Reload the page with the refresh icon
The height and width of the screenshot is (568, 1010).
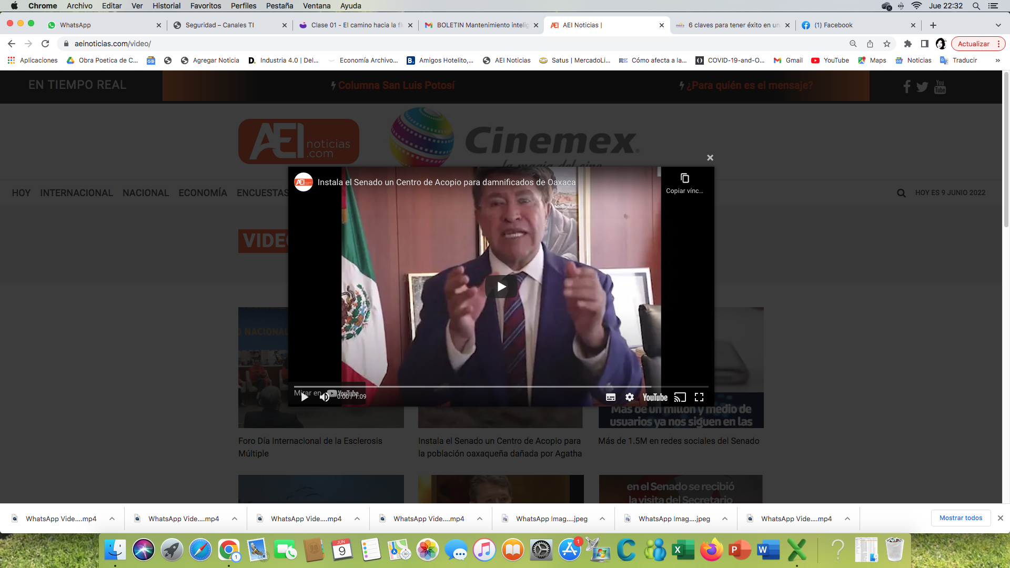pyautogui.click(x=45, y=44)
